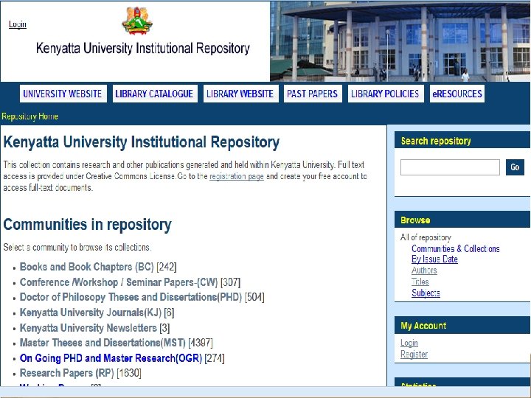
Task: Open Books and Book Chapters (BC) community
Action: pyautogui.click(x=87, y=267)
